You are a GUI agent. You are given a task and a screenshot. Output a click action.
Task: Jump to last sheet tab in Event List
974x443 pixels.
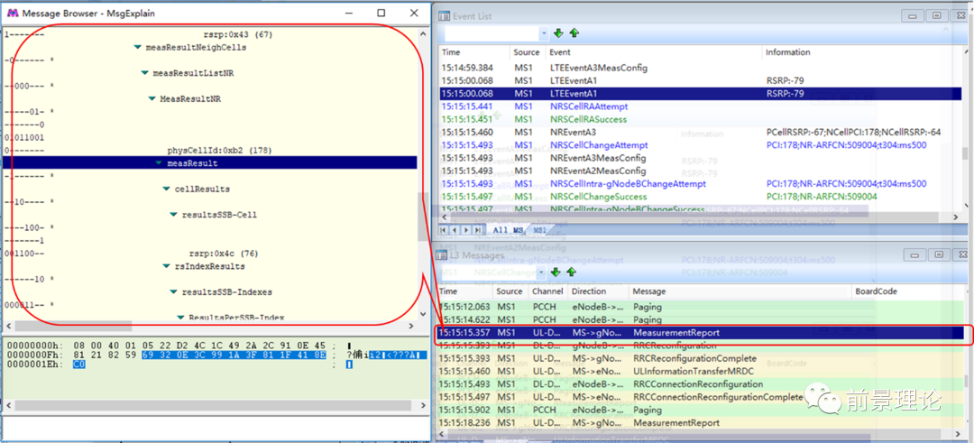pyautogui.click(x=478, y=230)
